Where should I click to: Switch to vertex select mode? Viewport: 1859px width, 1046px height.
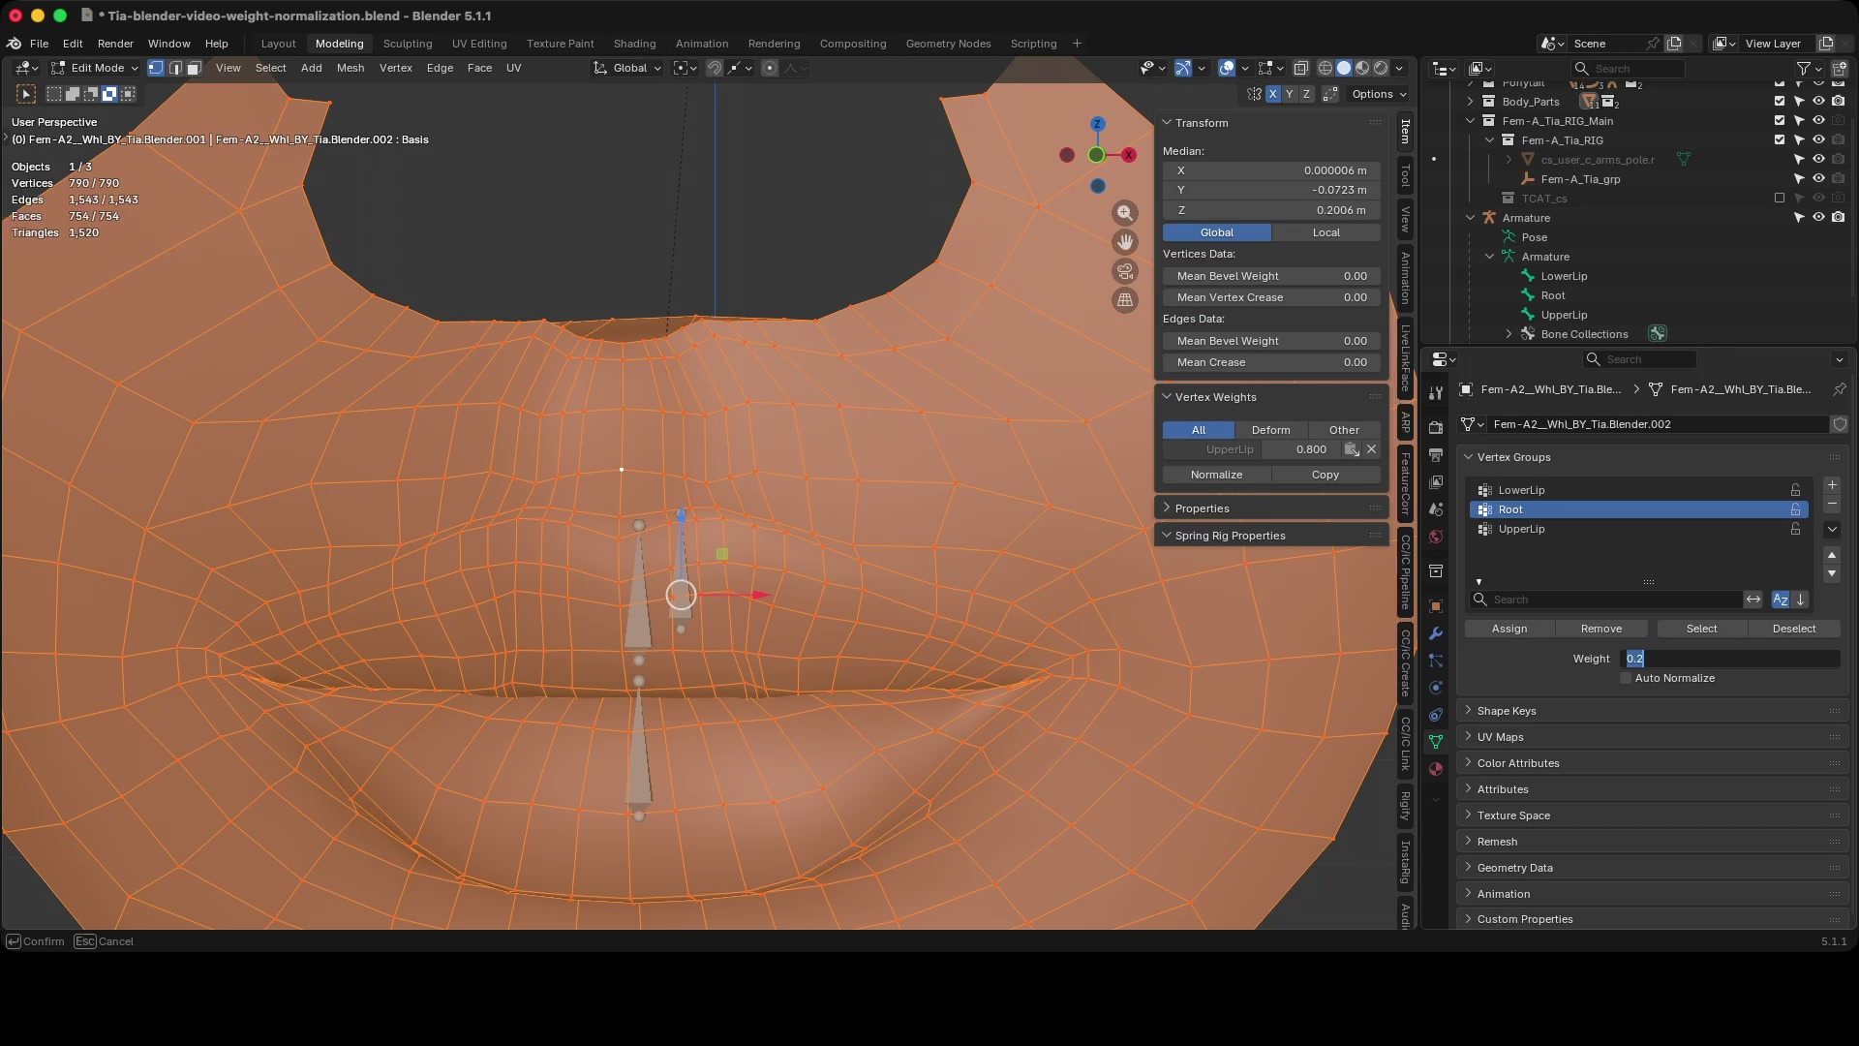156,68
